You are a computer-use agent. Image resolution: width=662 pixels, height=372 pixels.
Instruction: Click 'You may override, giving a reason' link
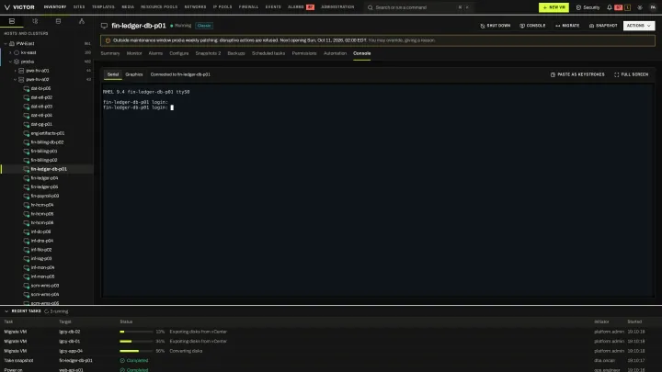402,40
